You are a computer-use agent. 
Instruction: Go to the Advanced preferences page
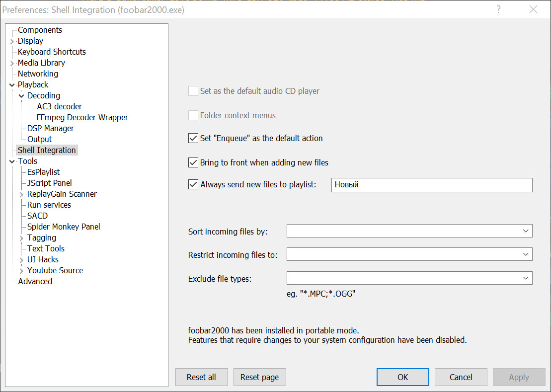tap(35, 281)
